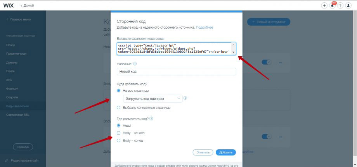Expand the Загружать код один раз dropdown
The height and width of the screenshot is (167, 357).
point(153,98)
